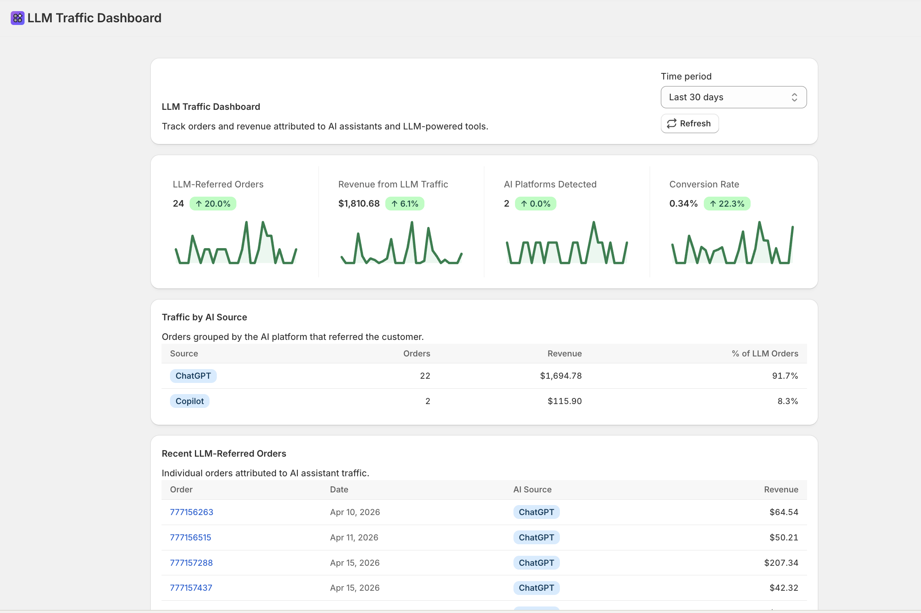The image size is (921, 613).
Task: Click the AI Source column header
Action: 532,489
